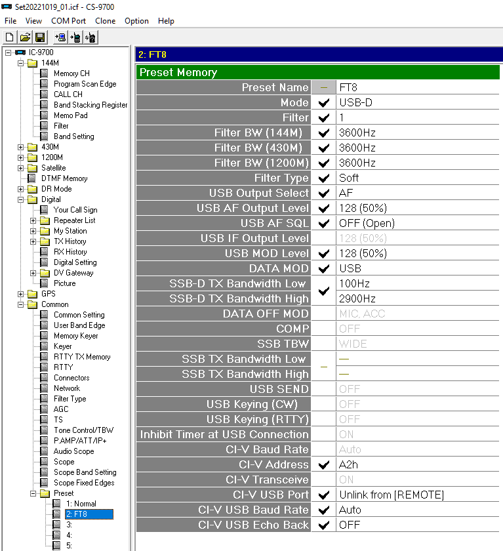This screenshot has height=551, width=503.
Task: Click the GPS folder icon
Action: click(x=32, y=294)
